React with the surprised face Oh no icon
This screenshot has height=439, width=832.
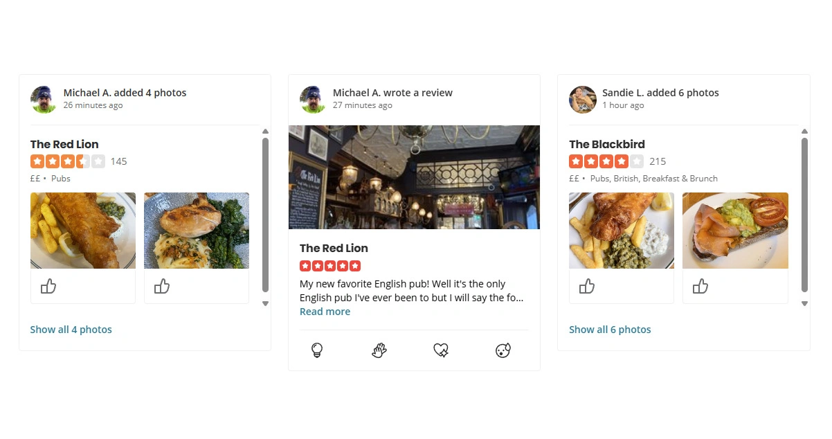coord(503,350)
